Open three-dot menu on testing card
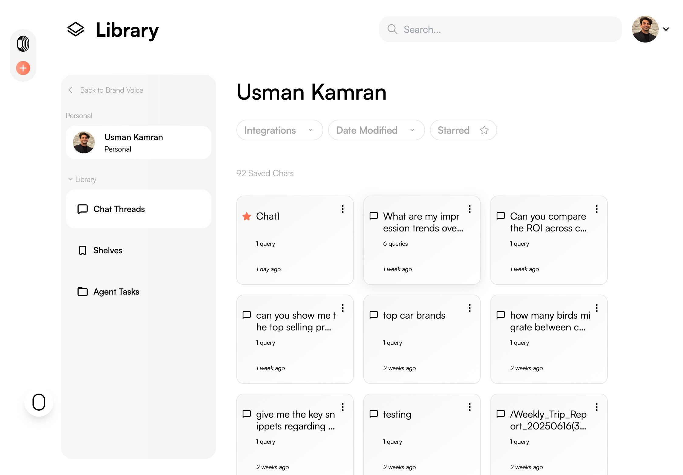The height and width of the screenshot is (475, 683). [x=469, y=407]
